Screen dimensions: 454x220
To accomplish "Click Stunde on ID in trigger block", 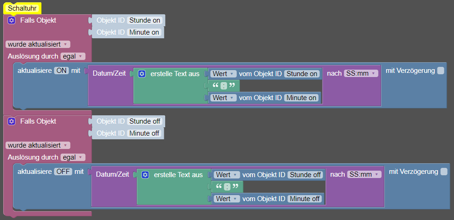I will tap(145, 20).
